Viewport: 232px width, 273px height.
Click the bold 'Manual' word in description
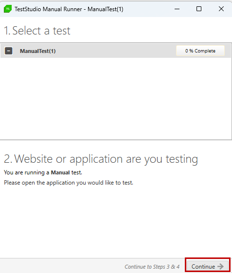pos(60,172)
